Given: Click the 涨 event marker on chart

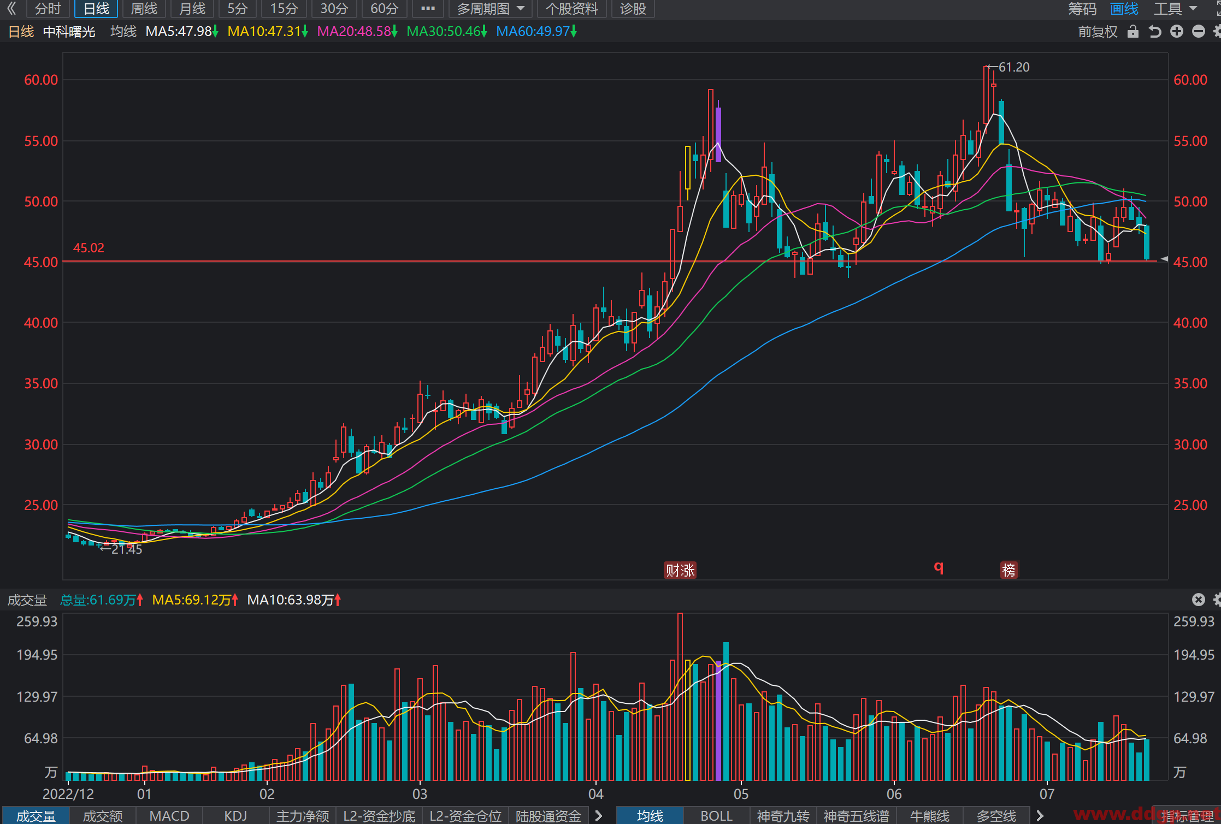Looking at the screenshot, I should 688,570.
